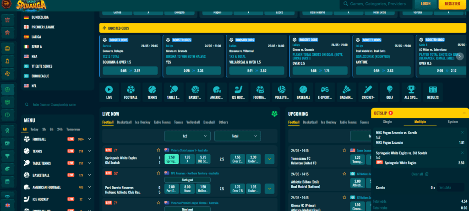Select the Baseball sport icon
Screen dimensions: 469x211
[x=303, y=92]
